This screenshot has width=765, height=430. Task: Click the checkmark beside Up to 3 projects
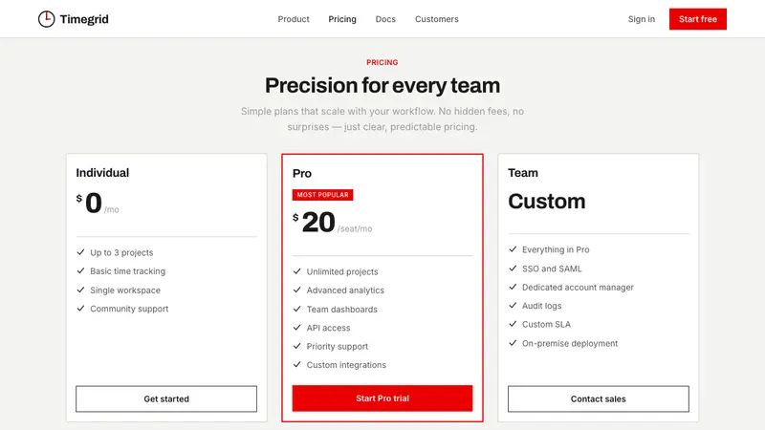coord(80,252)
